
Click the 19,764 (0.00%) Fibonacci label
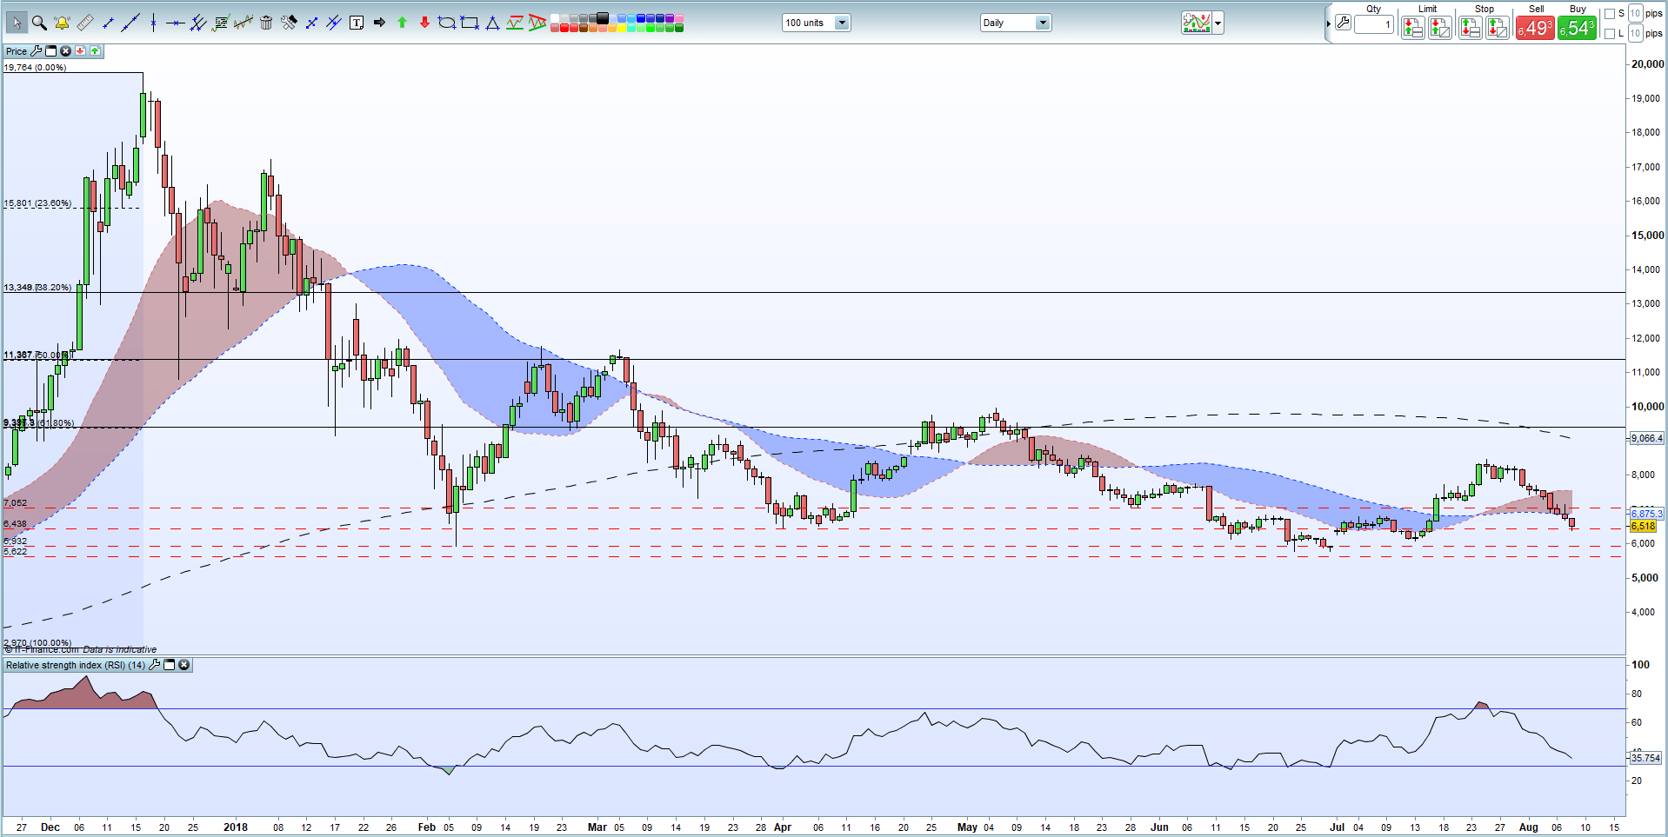click(35, 67)
